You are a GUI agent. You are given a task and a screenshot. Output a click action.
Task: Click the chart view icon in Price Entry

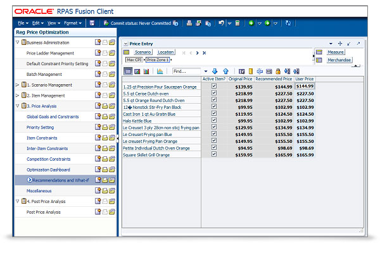coord(146,71)
